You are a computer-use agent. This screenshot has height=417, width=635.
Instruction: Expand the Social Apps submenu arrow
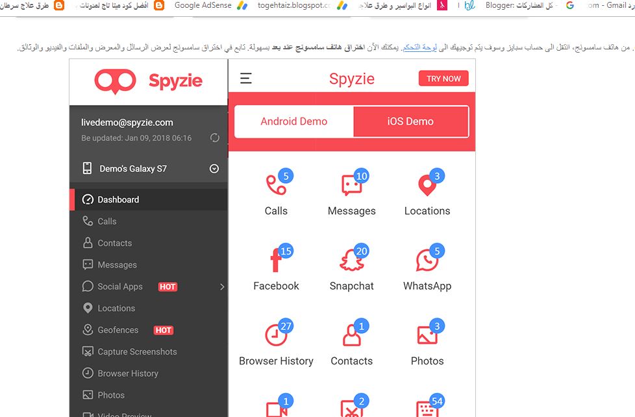(x=222, y=287)
